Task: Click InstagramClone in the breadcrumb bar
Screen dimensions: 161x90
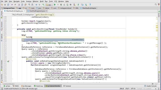Action: click(8, 8)
